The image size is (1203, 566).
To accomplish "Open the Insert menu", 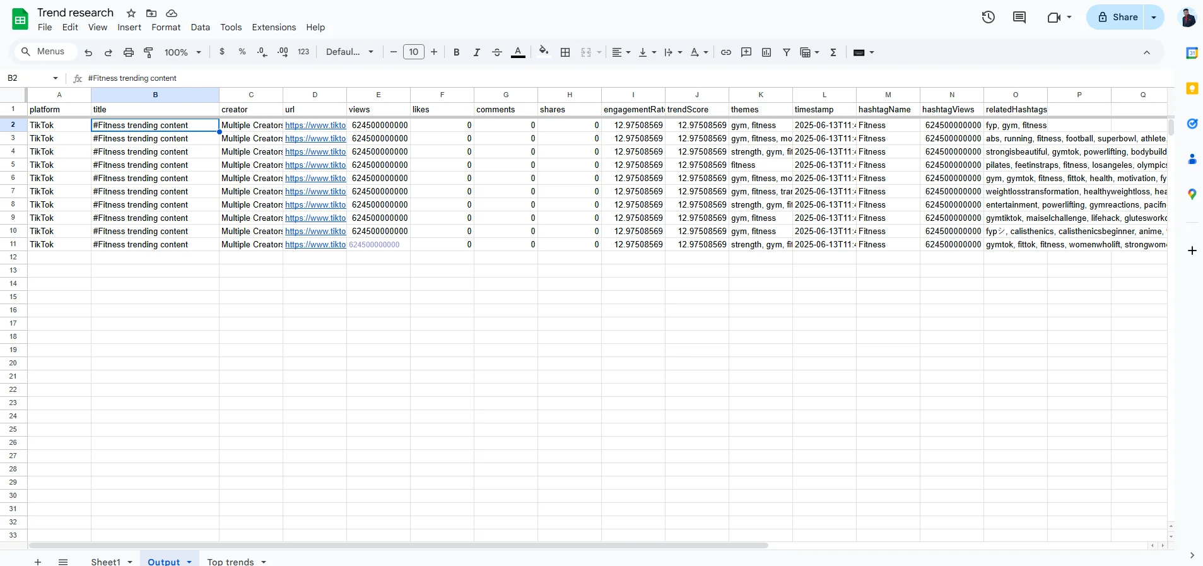I will [x=129, y=27].
